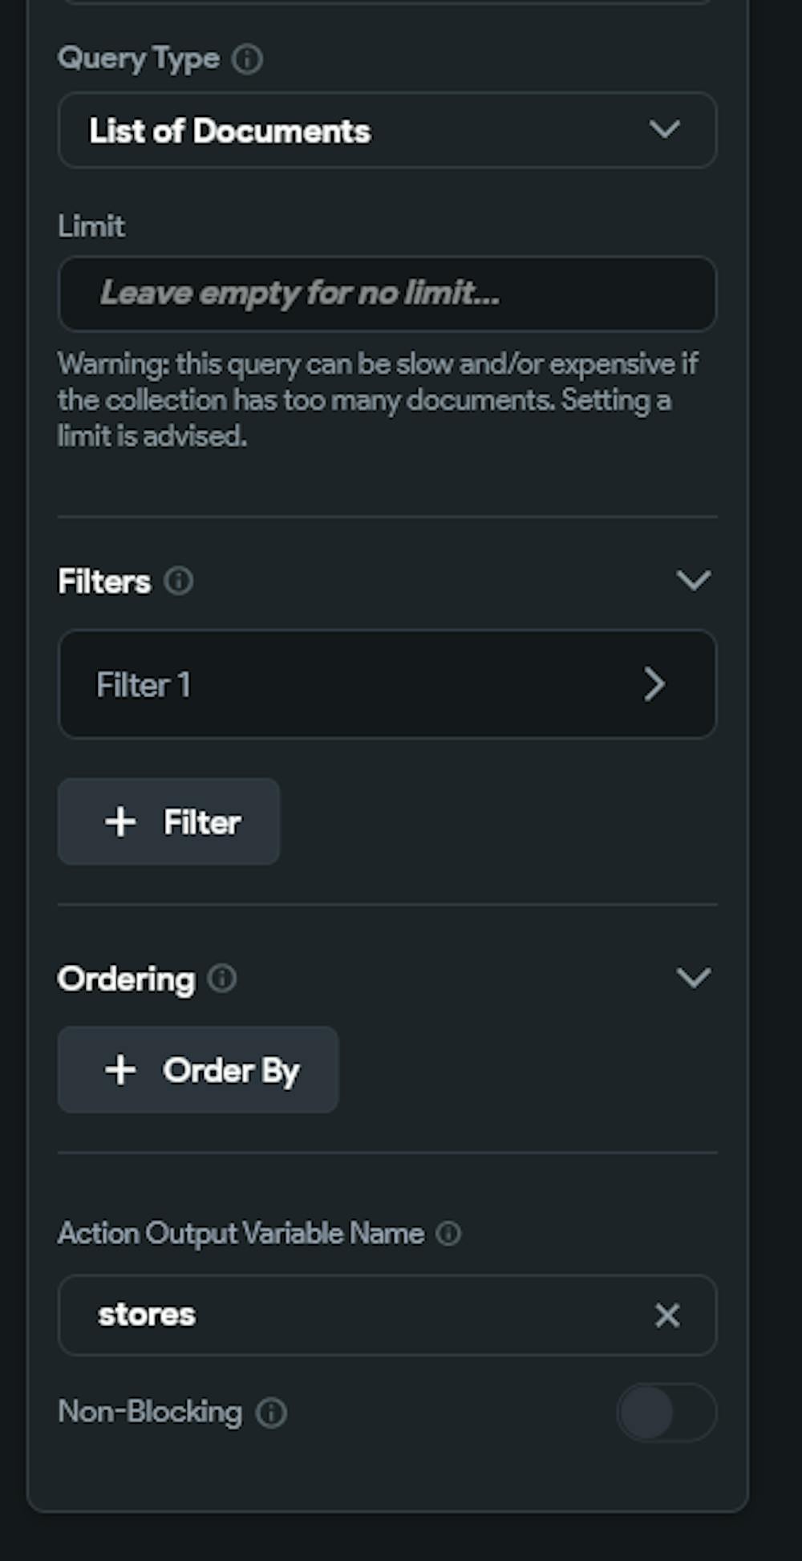Click the plus icon on Order By
Viewport: 802px width, 1561px height.
pyautogui.click(x=120, y=1070)
